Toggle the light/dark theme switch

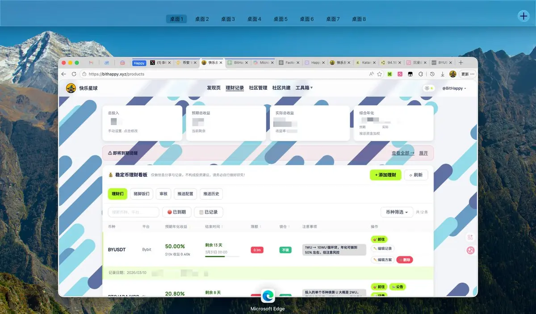tap(429, 88)
